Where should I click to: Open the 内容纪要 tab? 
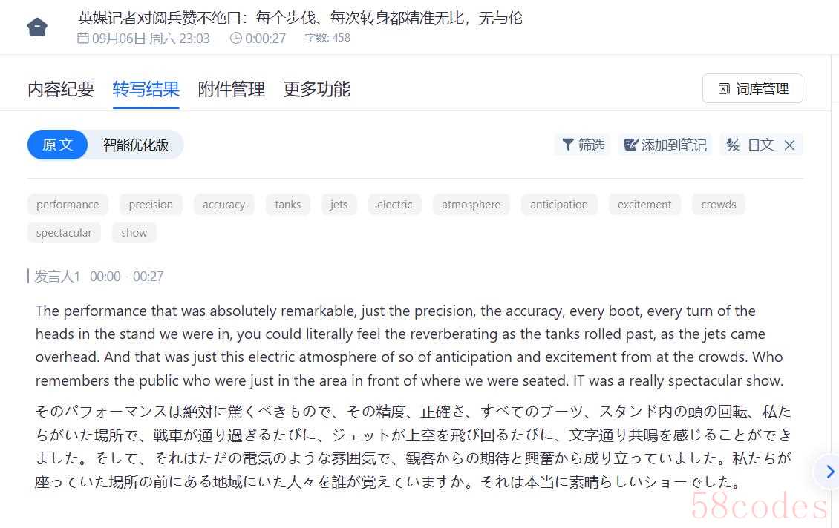pyautogui.click(x=61, y=90)
